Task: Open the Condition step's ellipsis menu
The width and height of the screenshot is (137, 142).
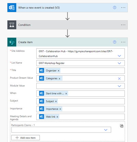Action: click(123, 25)
